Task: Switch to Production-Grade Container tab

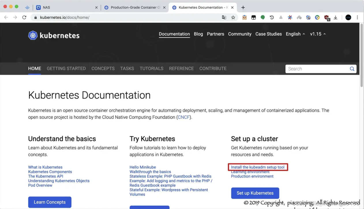Action: click(134, 7)
